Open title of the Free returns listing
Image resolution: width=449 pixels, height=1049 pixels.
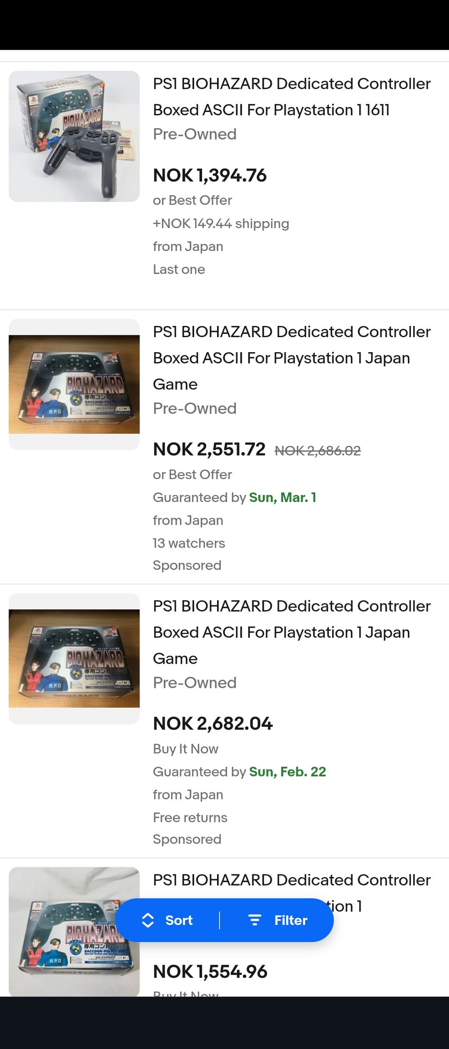[x=291, y=632]
